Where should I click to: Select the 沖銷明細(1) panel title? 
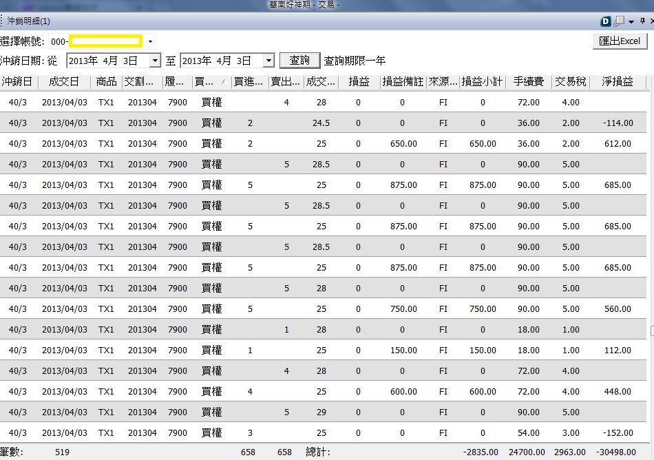point(28,21)
